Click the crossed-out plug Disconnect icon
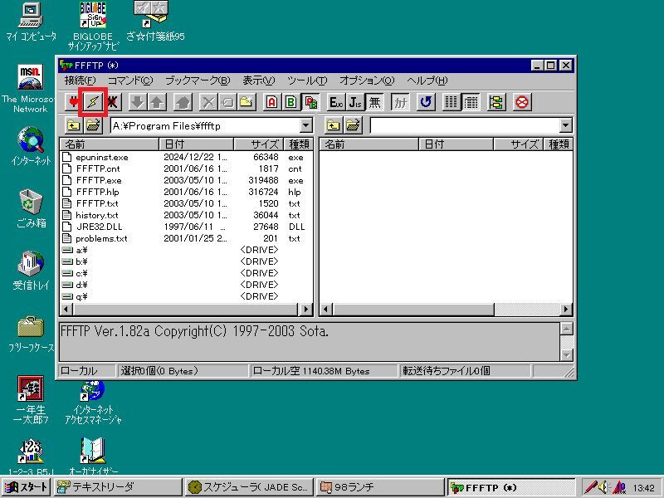 coord(112,102)
